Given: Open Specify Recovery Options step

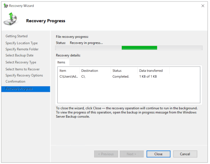Looking at the screenshot, I should tap(24, 76).
